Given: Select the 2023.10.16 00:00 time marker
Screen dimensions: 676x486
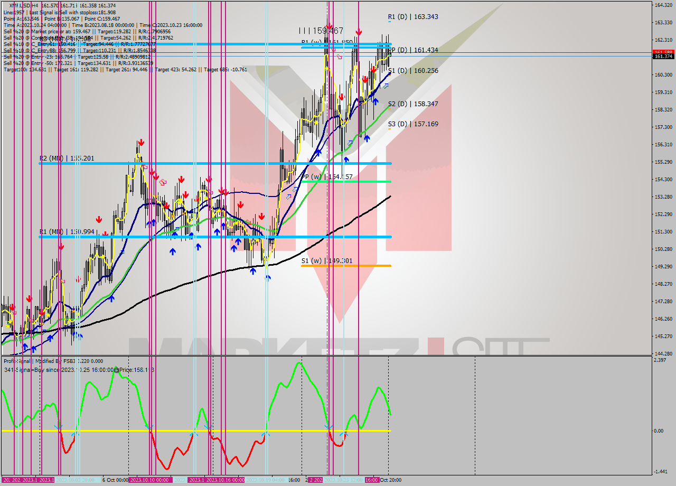Looking at the screenshot, I should tap(224, 480).
